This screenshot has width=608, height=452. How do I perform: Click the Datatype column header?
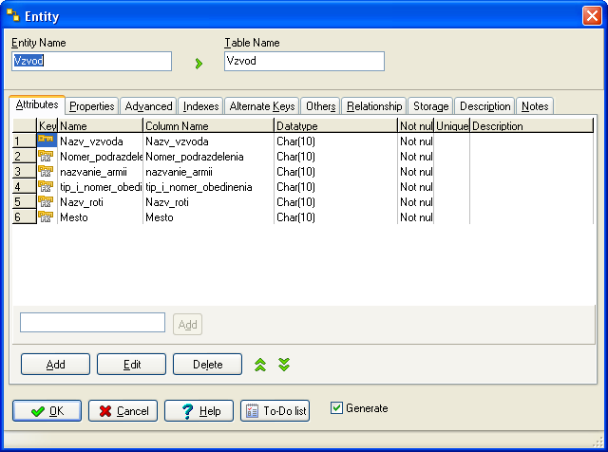point(335,126)
